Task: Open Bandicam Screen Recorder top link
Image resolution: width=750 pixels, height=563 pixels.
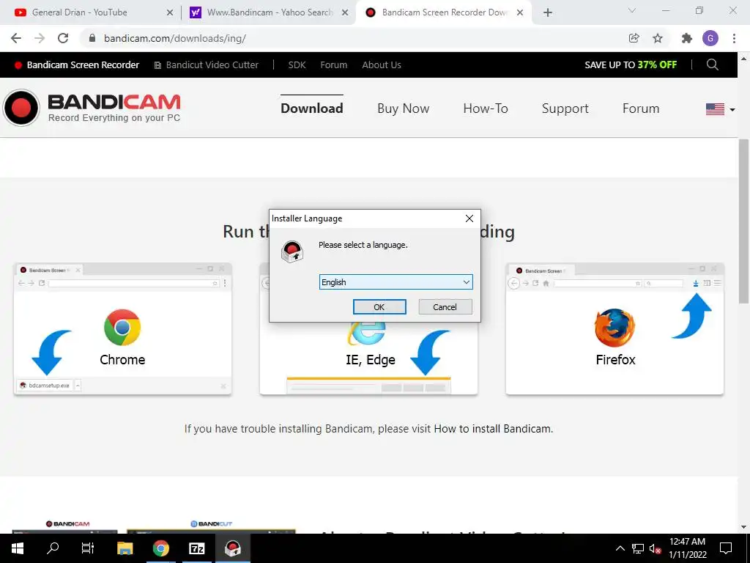Action: point(77,65)
